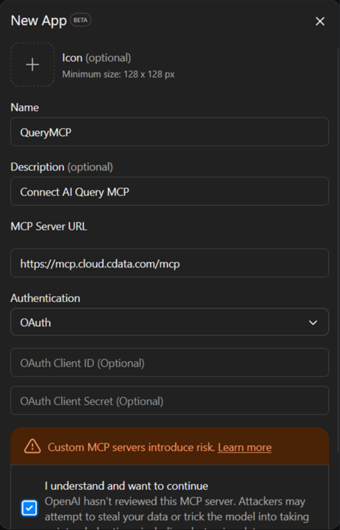Uncheck I understand and want to continue
The image size is (340, 530).
point(29,508)
